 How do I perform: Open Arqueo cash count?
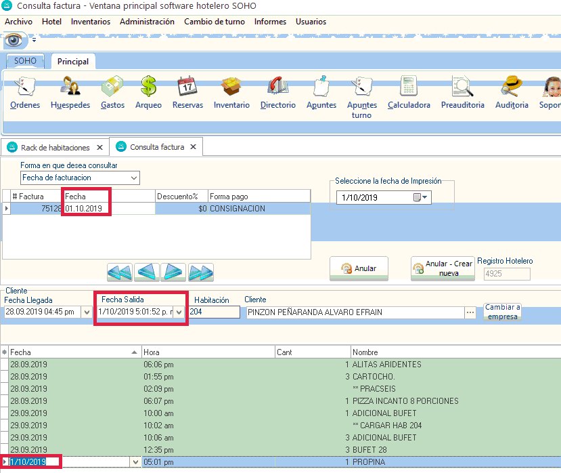[x=148, y=94]
